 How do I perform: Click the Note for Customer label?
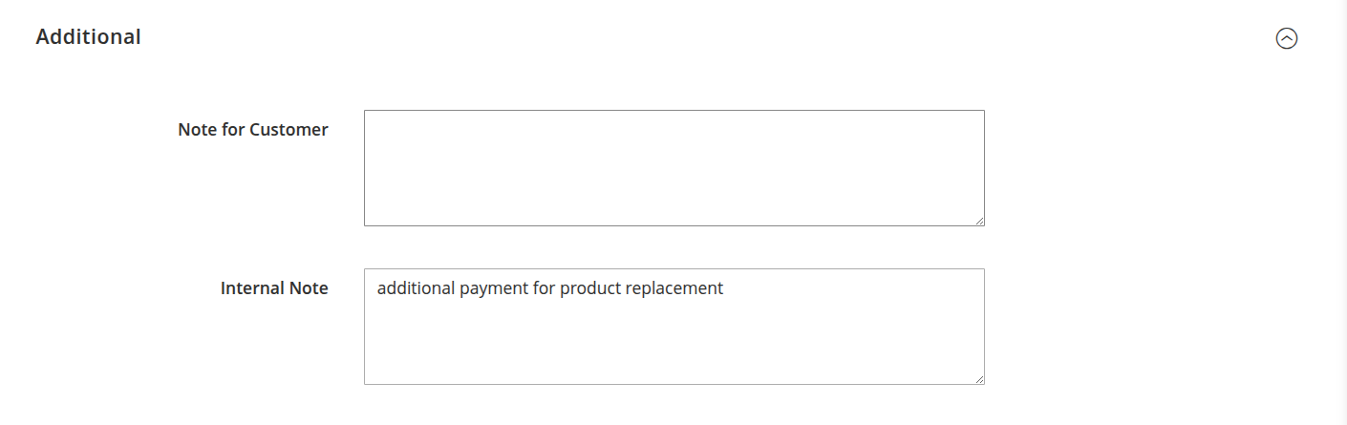coord(252,130)
